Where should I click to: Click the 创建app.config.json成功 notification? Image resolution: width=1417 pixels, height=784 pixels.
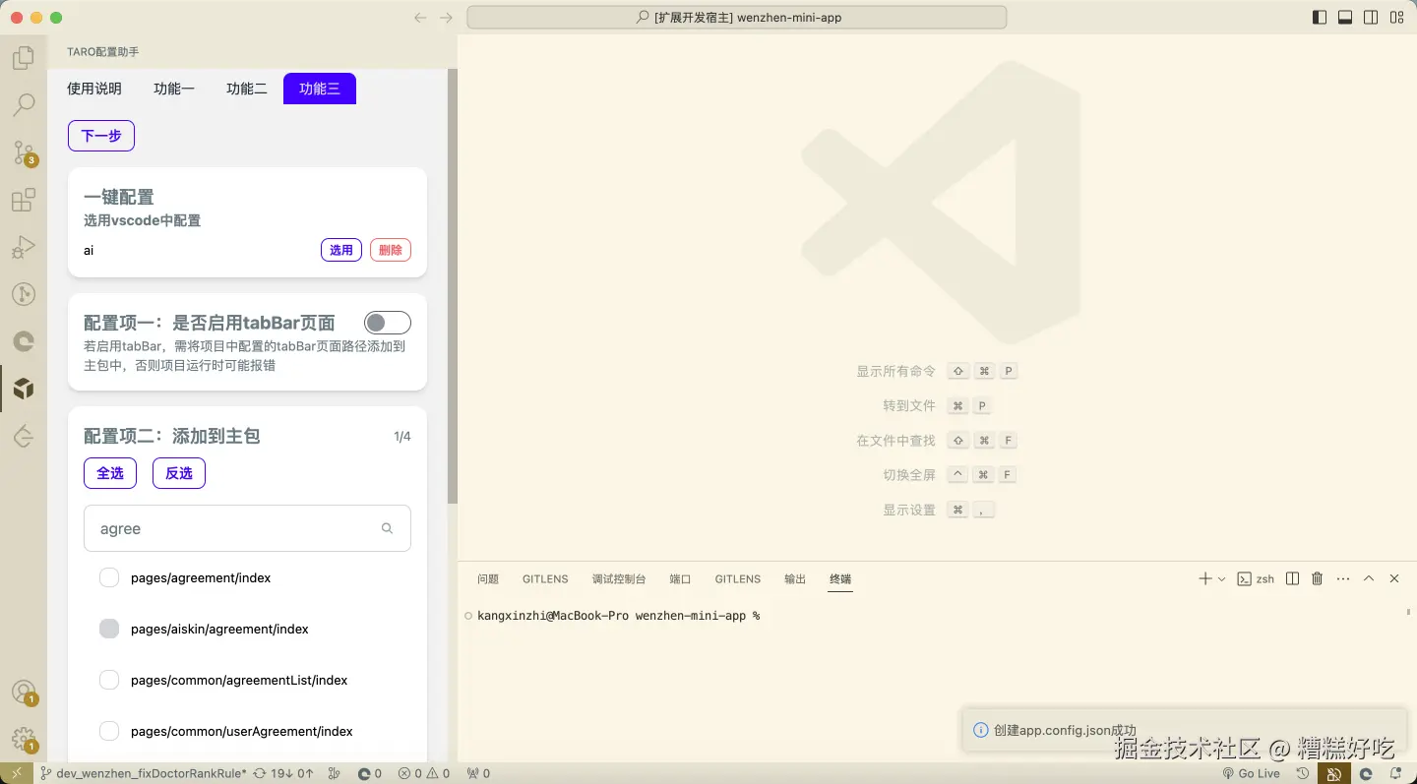[x=1184, y=730]
